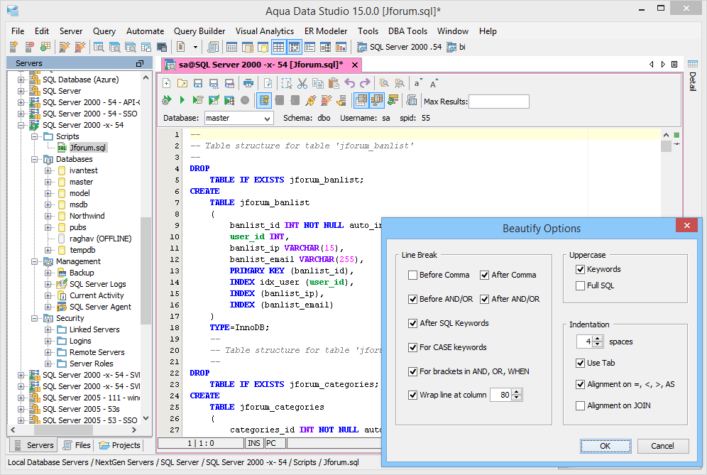This screenshot has height=475, width=707.
Task: Click the 'SQL Server 2000 .54' shortcut icon
Action: tap(361, 47)
